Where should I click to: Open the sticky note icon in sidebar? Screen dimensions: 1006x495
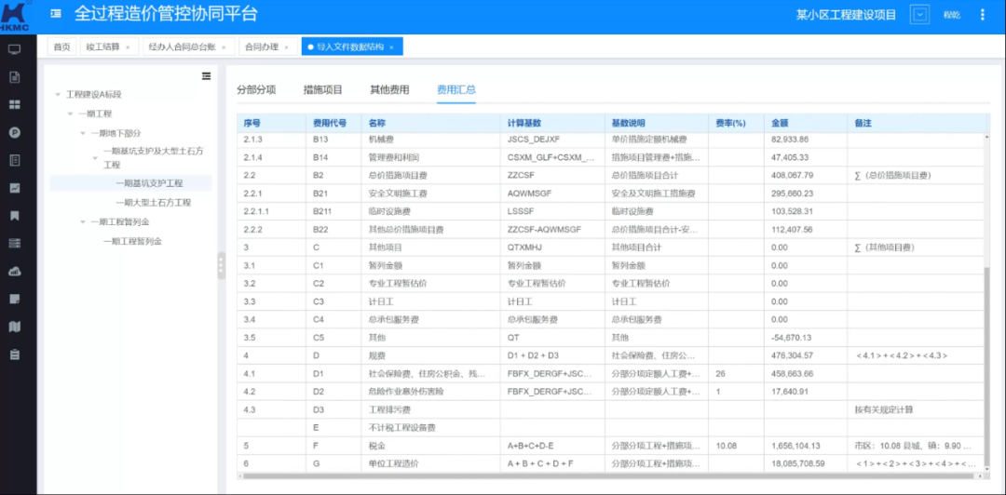tap(15, 299)
